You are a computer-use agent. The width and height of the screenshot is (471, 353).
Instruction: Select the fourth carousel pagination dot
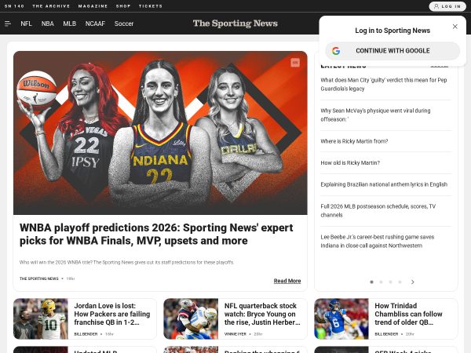pyautogui.click(x=400, y=282)
